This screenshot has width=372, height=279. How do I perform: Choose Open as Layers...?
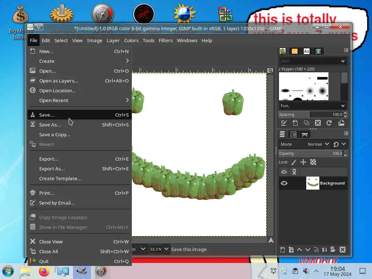[x=79, y=81]
